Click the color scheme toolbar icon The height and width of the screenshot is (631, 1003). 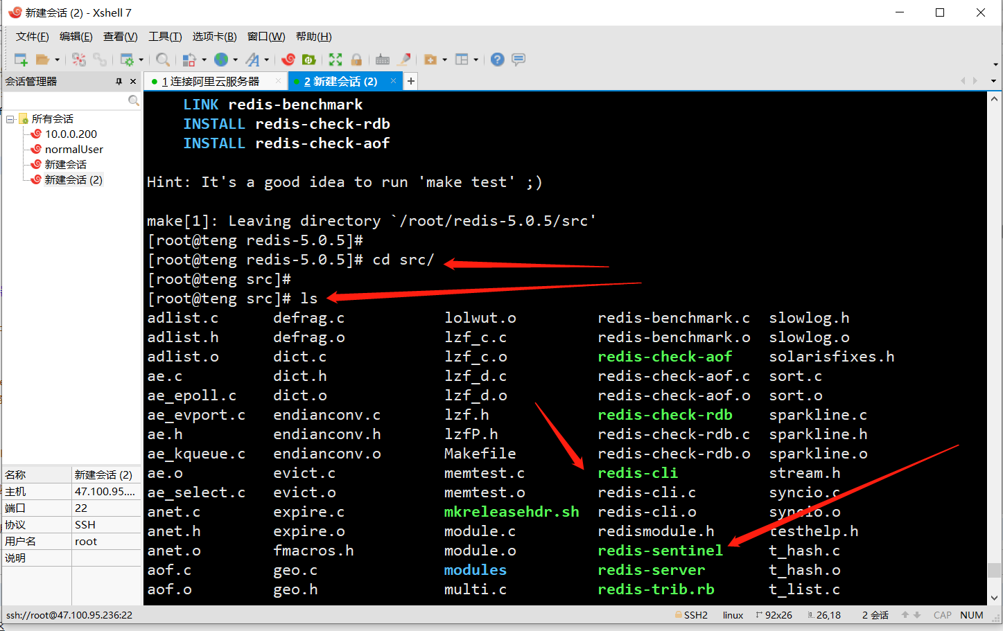tap(189, 60)
